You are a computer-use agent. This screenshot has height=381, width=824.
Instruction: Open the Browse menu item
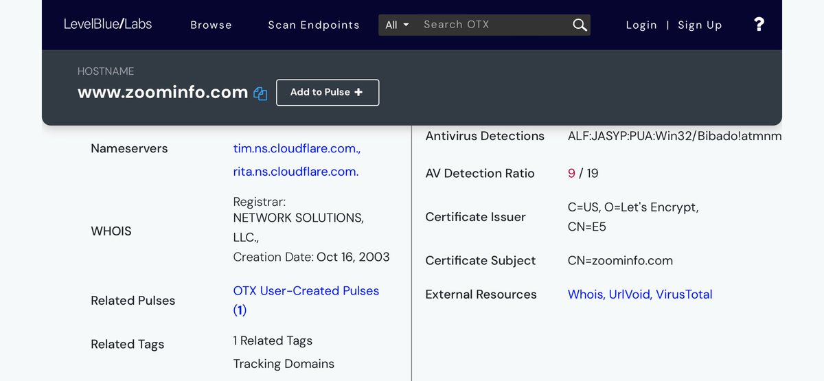211,25
